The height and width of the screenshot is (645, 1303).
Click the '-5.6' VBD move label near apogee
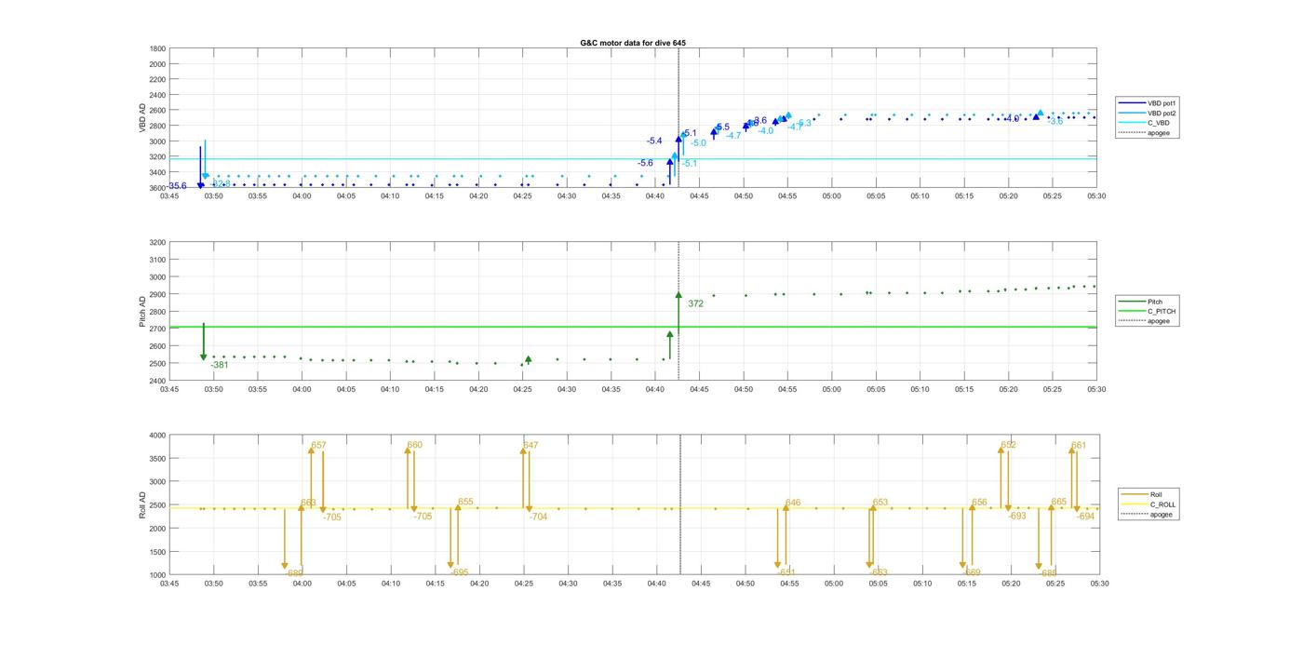pyautogui.click(x=645, y=163)
